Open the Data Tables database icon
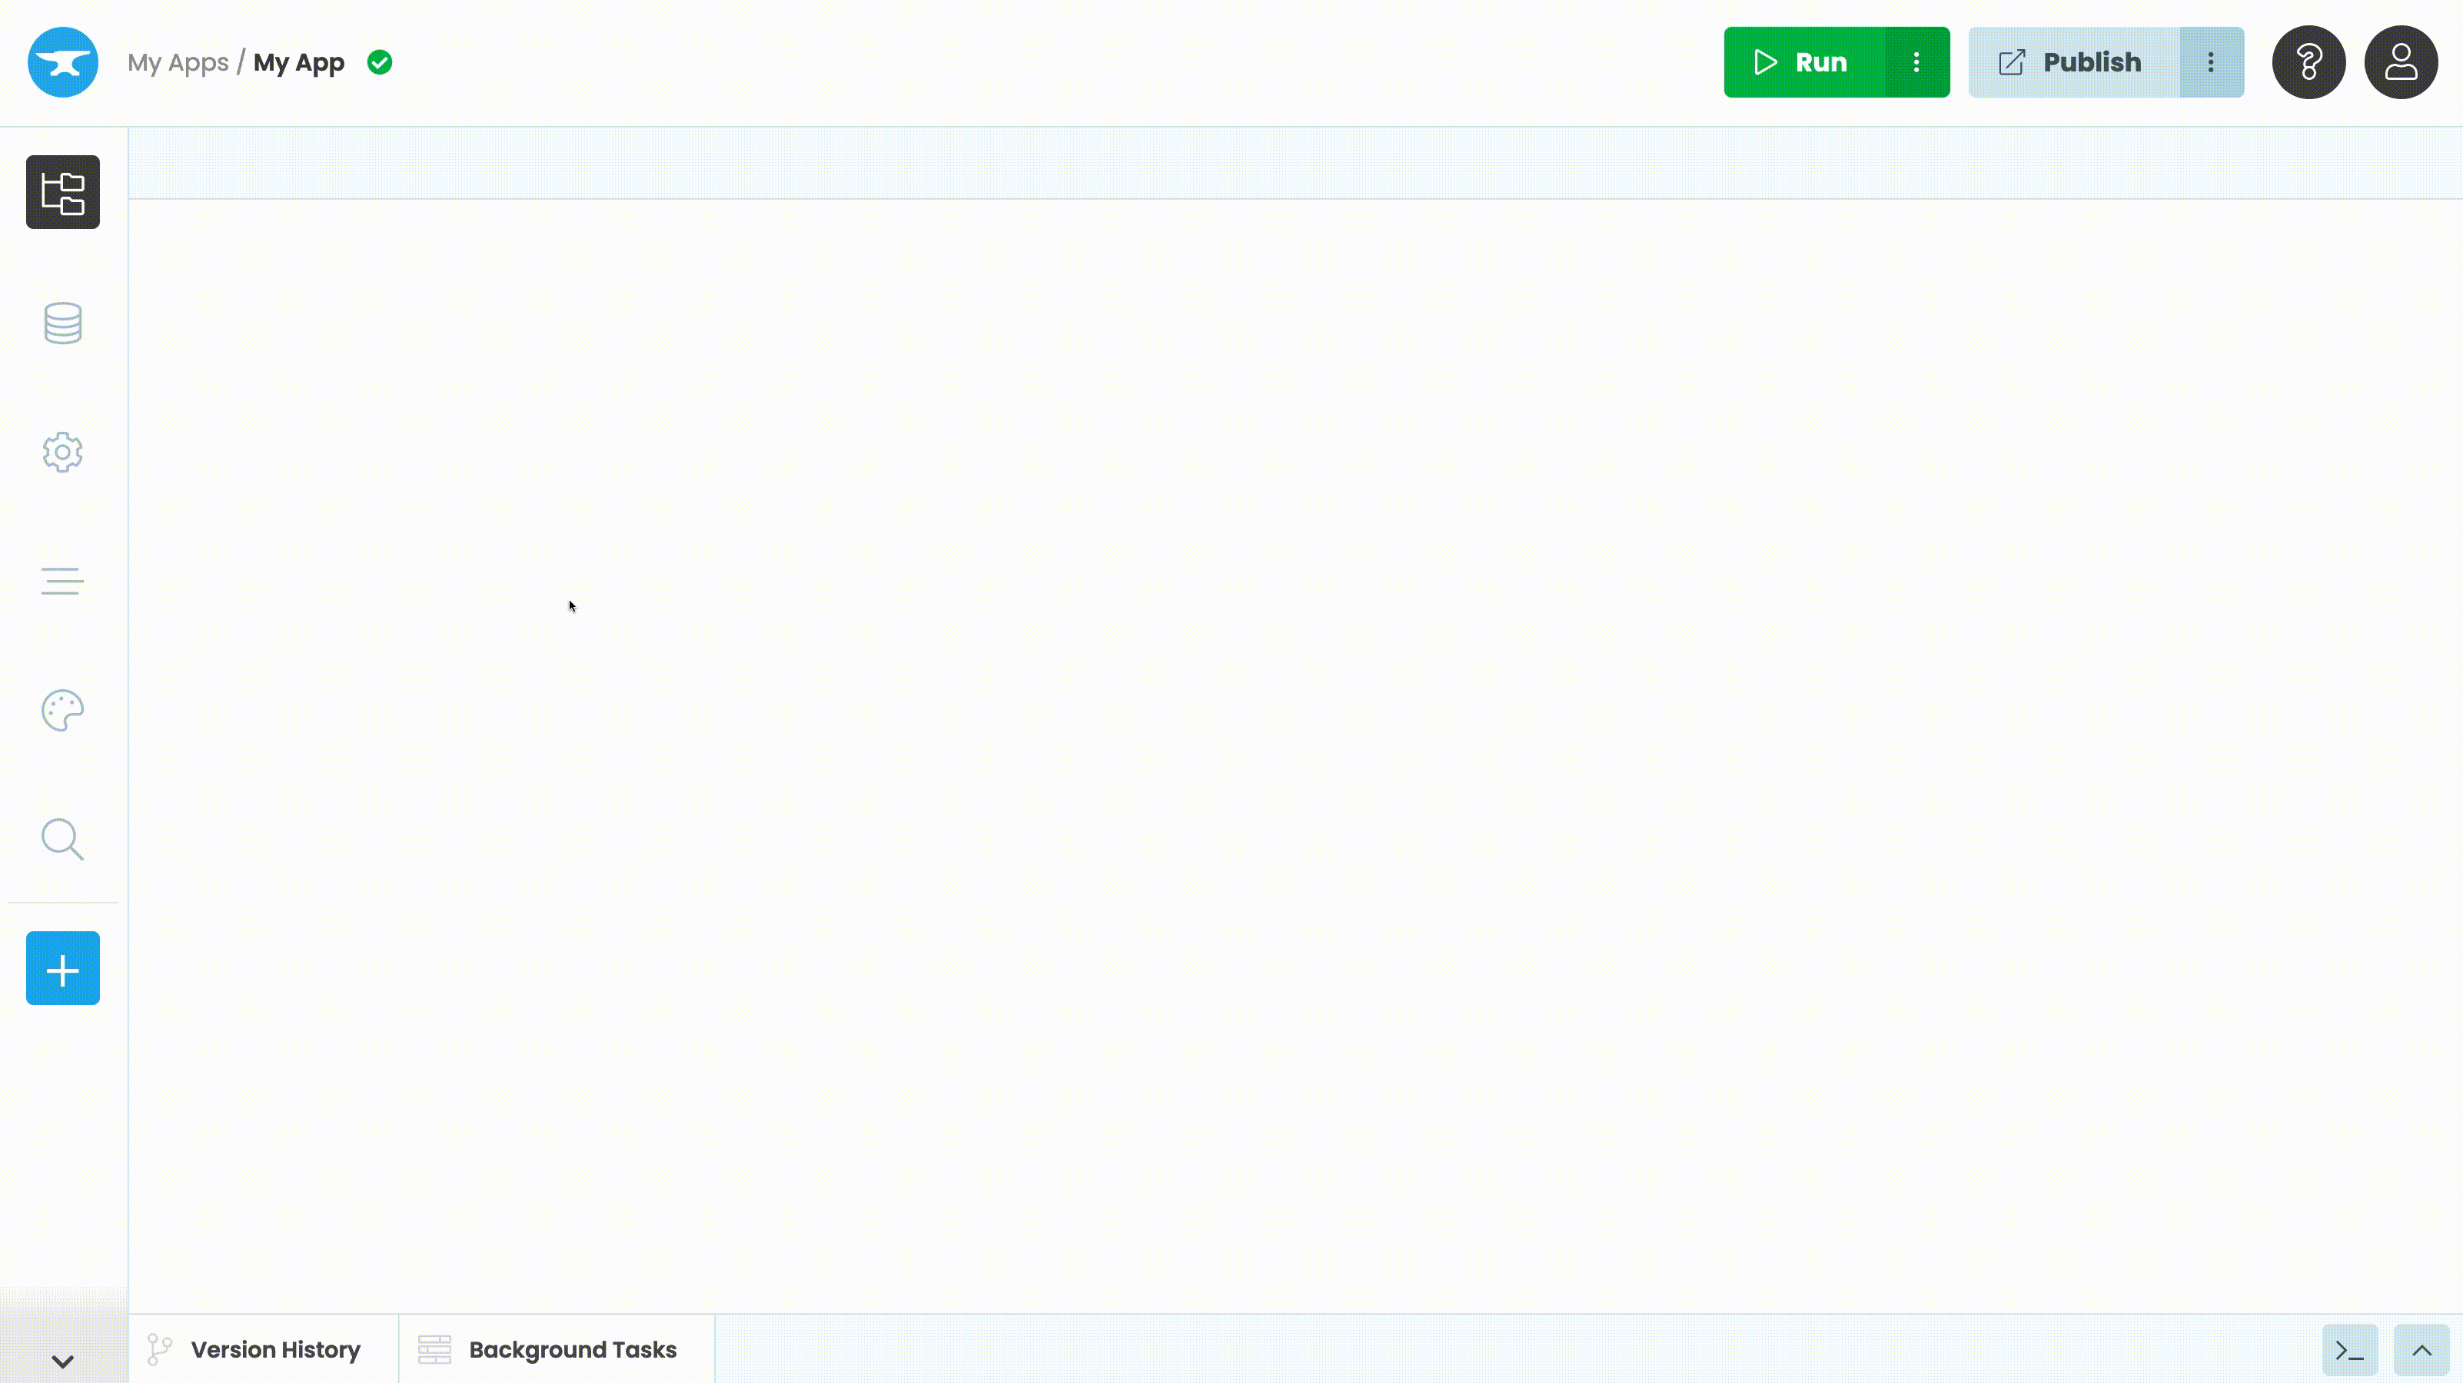 pyautogui.click(x=63, y=323)
